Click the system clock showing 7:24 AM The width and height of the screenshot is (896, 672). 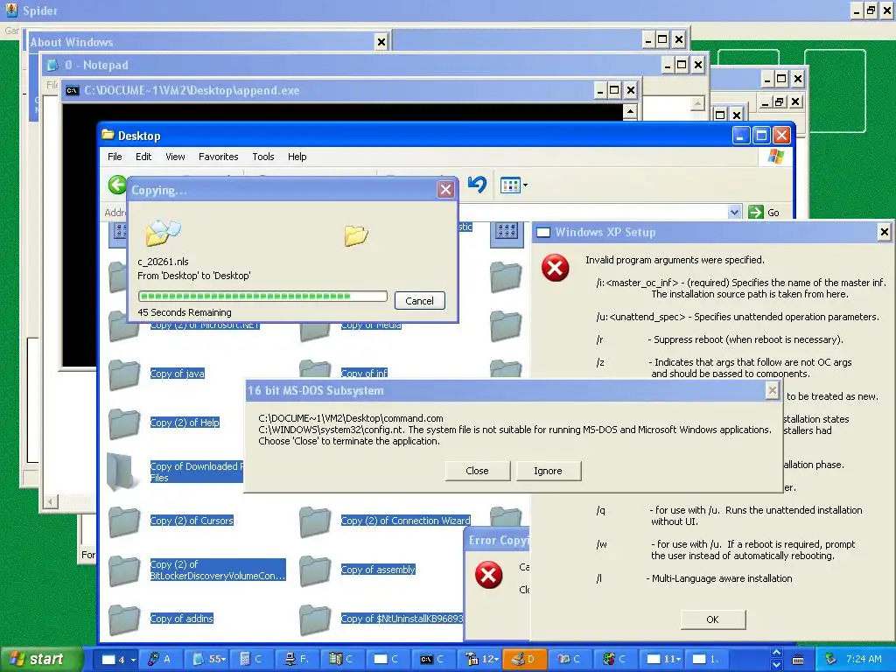pos(864,659)
